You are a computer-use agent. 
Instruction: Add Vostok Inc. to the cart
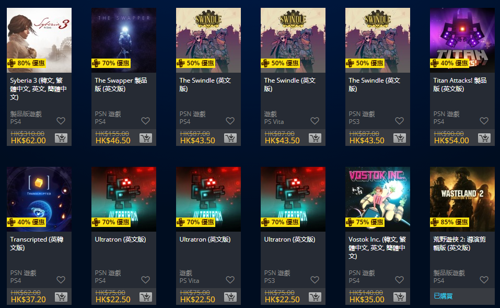(x=400, y=297)
